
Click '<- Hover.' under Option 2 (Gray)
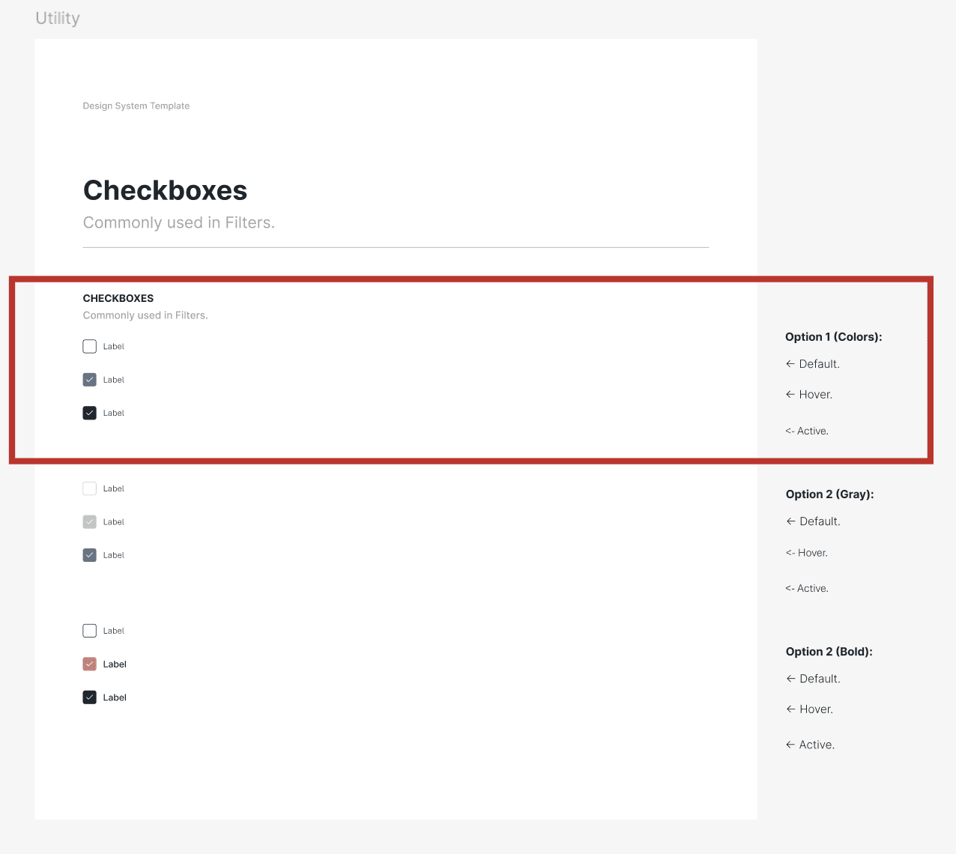coord(807,553)
